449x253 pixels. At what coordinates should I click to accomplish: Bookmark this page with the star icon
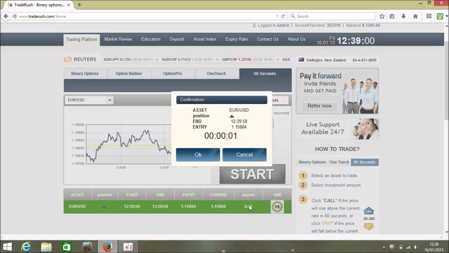(382, 16)
